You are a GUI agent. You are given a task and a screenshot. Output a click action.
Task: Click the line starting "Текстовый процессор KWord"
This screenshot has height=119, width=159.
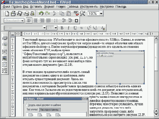click(84, 39)
